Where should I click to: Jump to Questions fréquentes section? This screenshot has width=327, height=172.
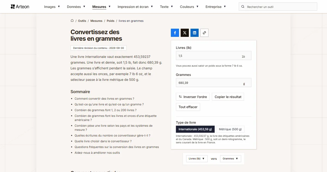coord(117,147)
